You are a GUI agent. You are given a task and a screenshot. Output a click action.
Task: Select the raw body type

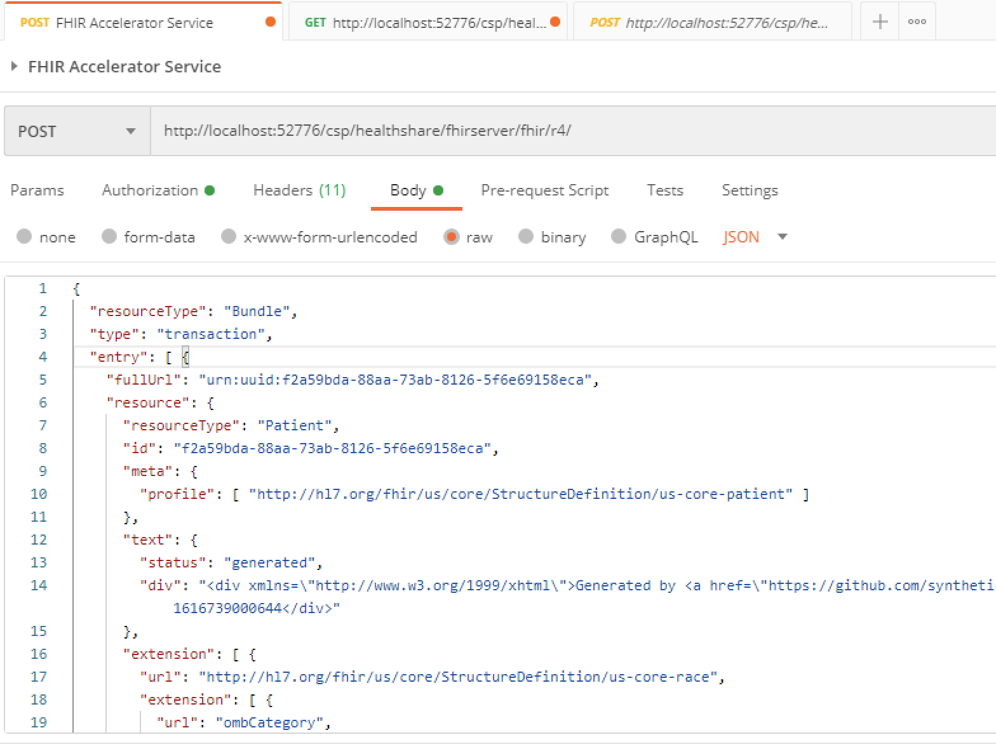point(452,237)
